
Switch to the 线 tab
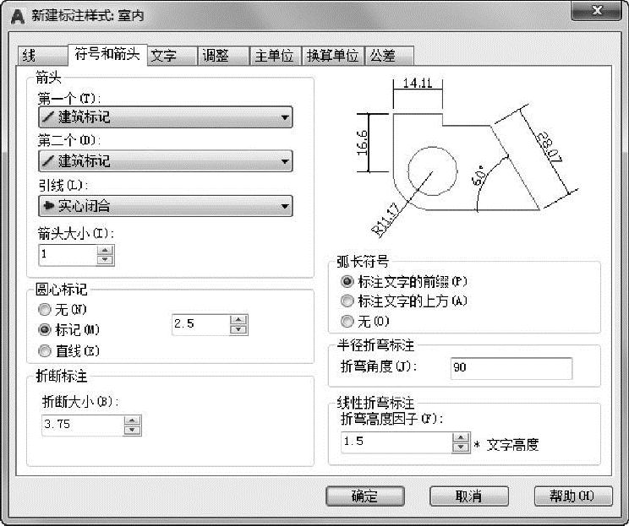click(42, 56)
